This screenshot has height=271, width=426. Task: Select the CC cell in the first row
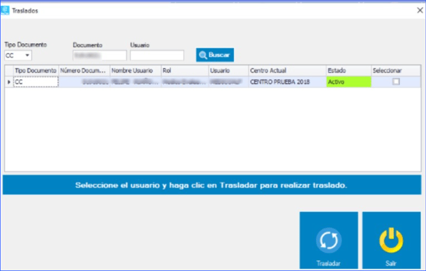pos(36,82)
